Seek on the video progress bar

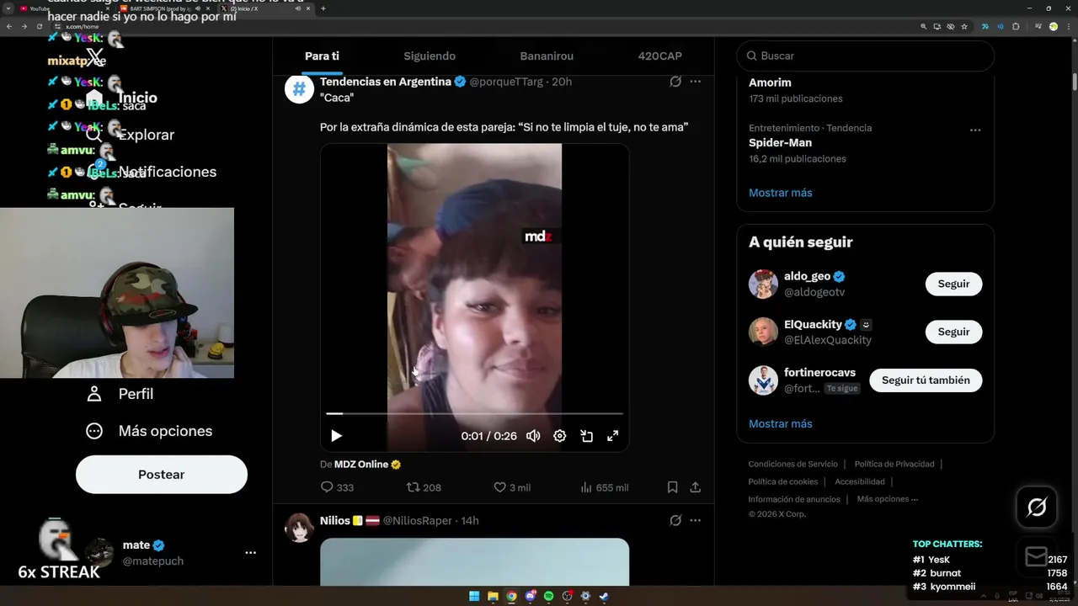pos(474,413)
